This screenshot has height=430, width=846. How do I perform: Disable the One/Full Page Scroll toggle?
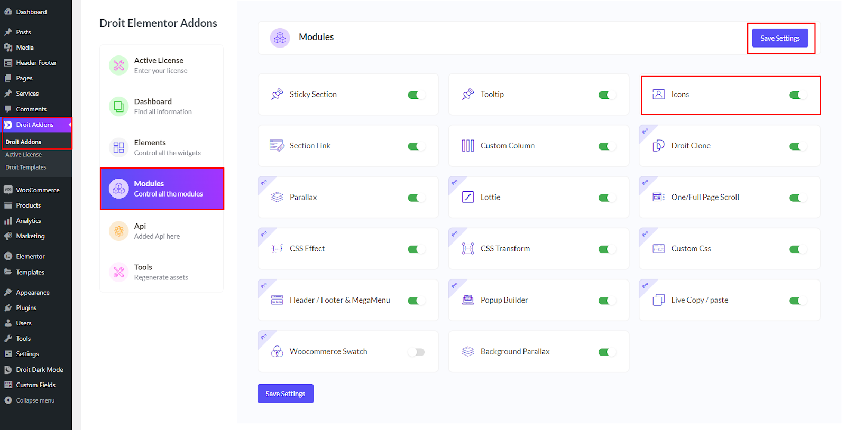click(x=798, y=198)
